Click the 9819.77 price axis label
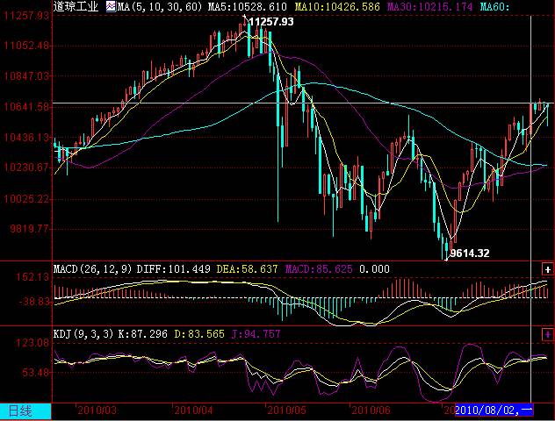 pyautogui.click(x=29, y=229)
